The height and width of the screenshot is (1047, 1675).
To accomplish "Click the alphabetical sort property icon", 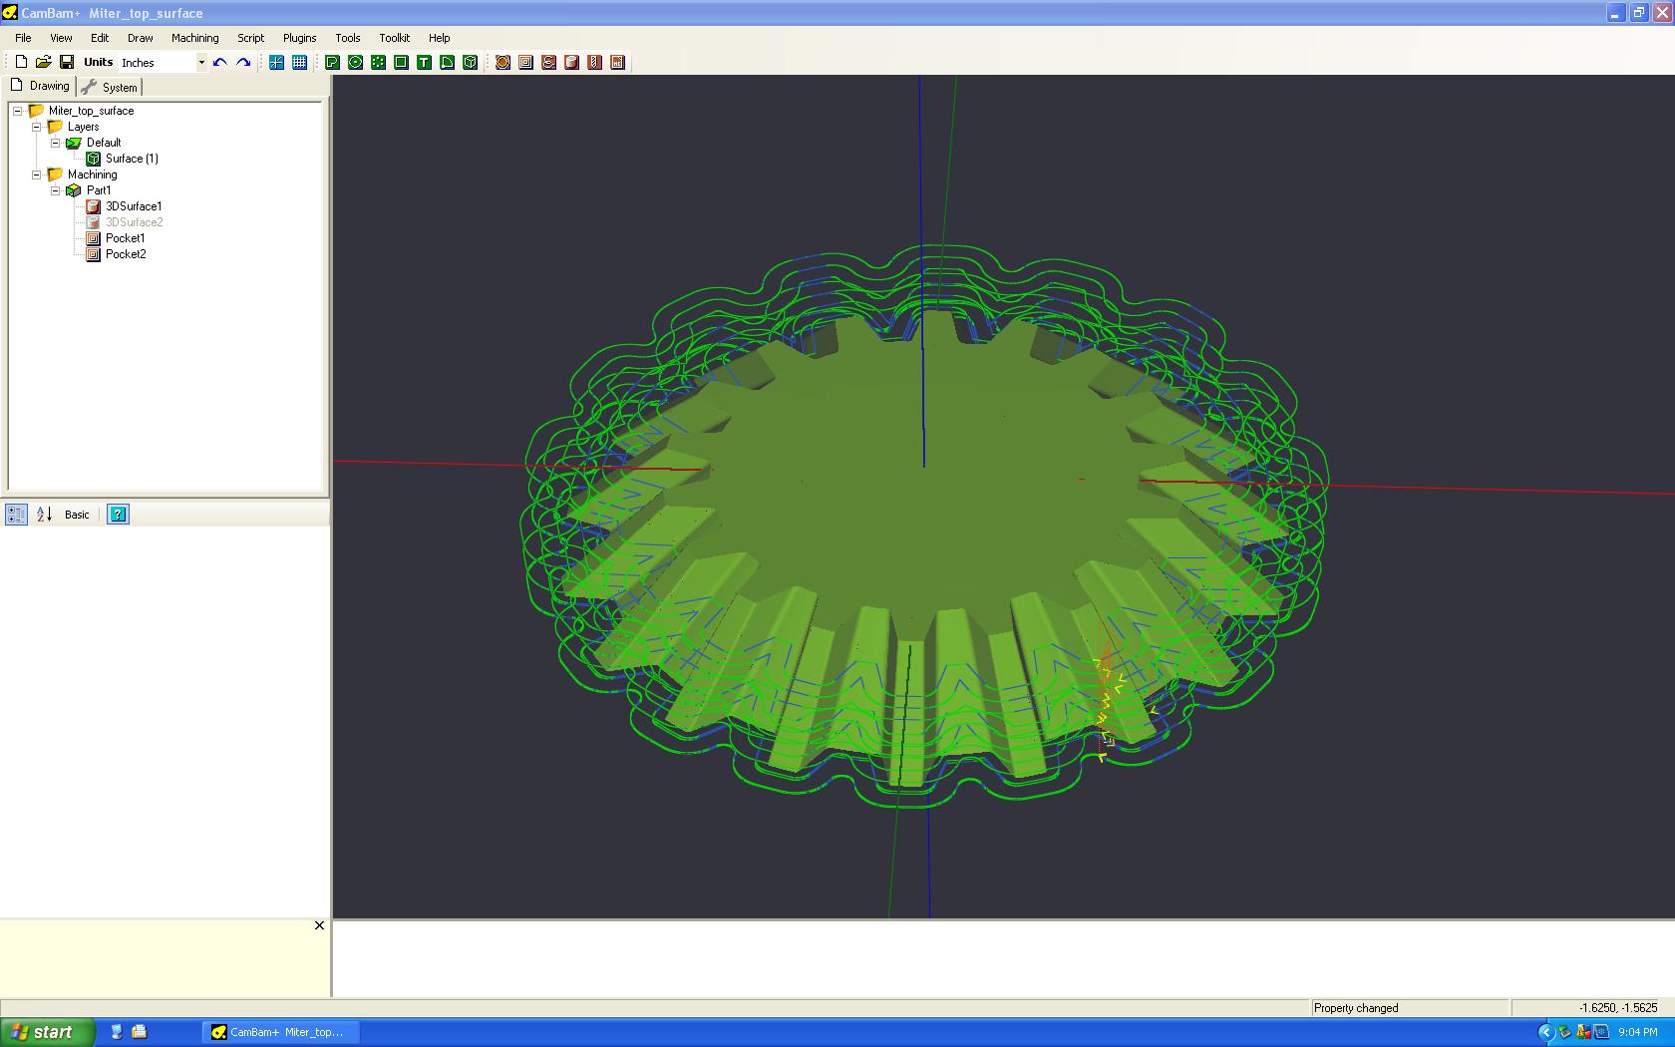I will click(x=44, y=515).
